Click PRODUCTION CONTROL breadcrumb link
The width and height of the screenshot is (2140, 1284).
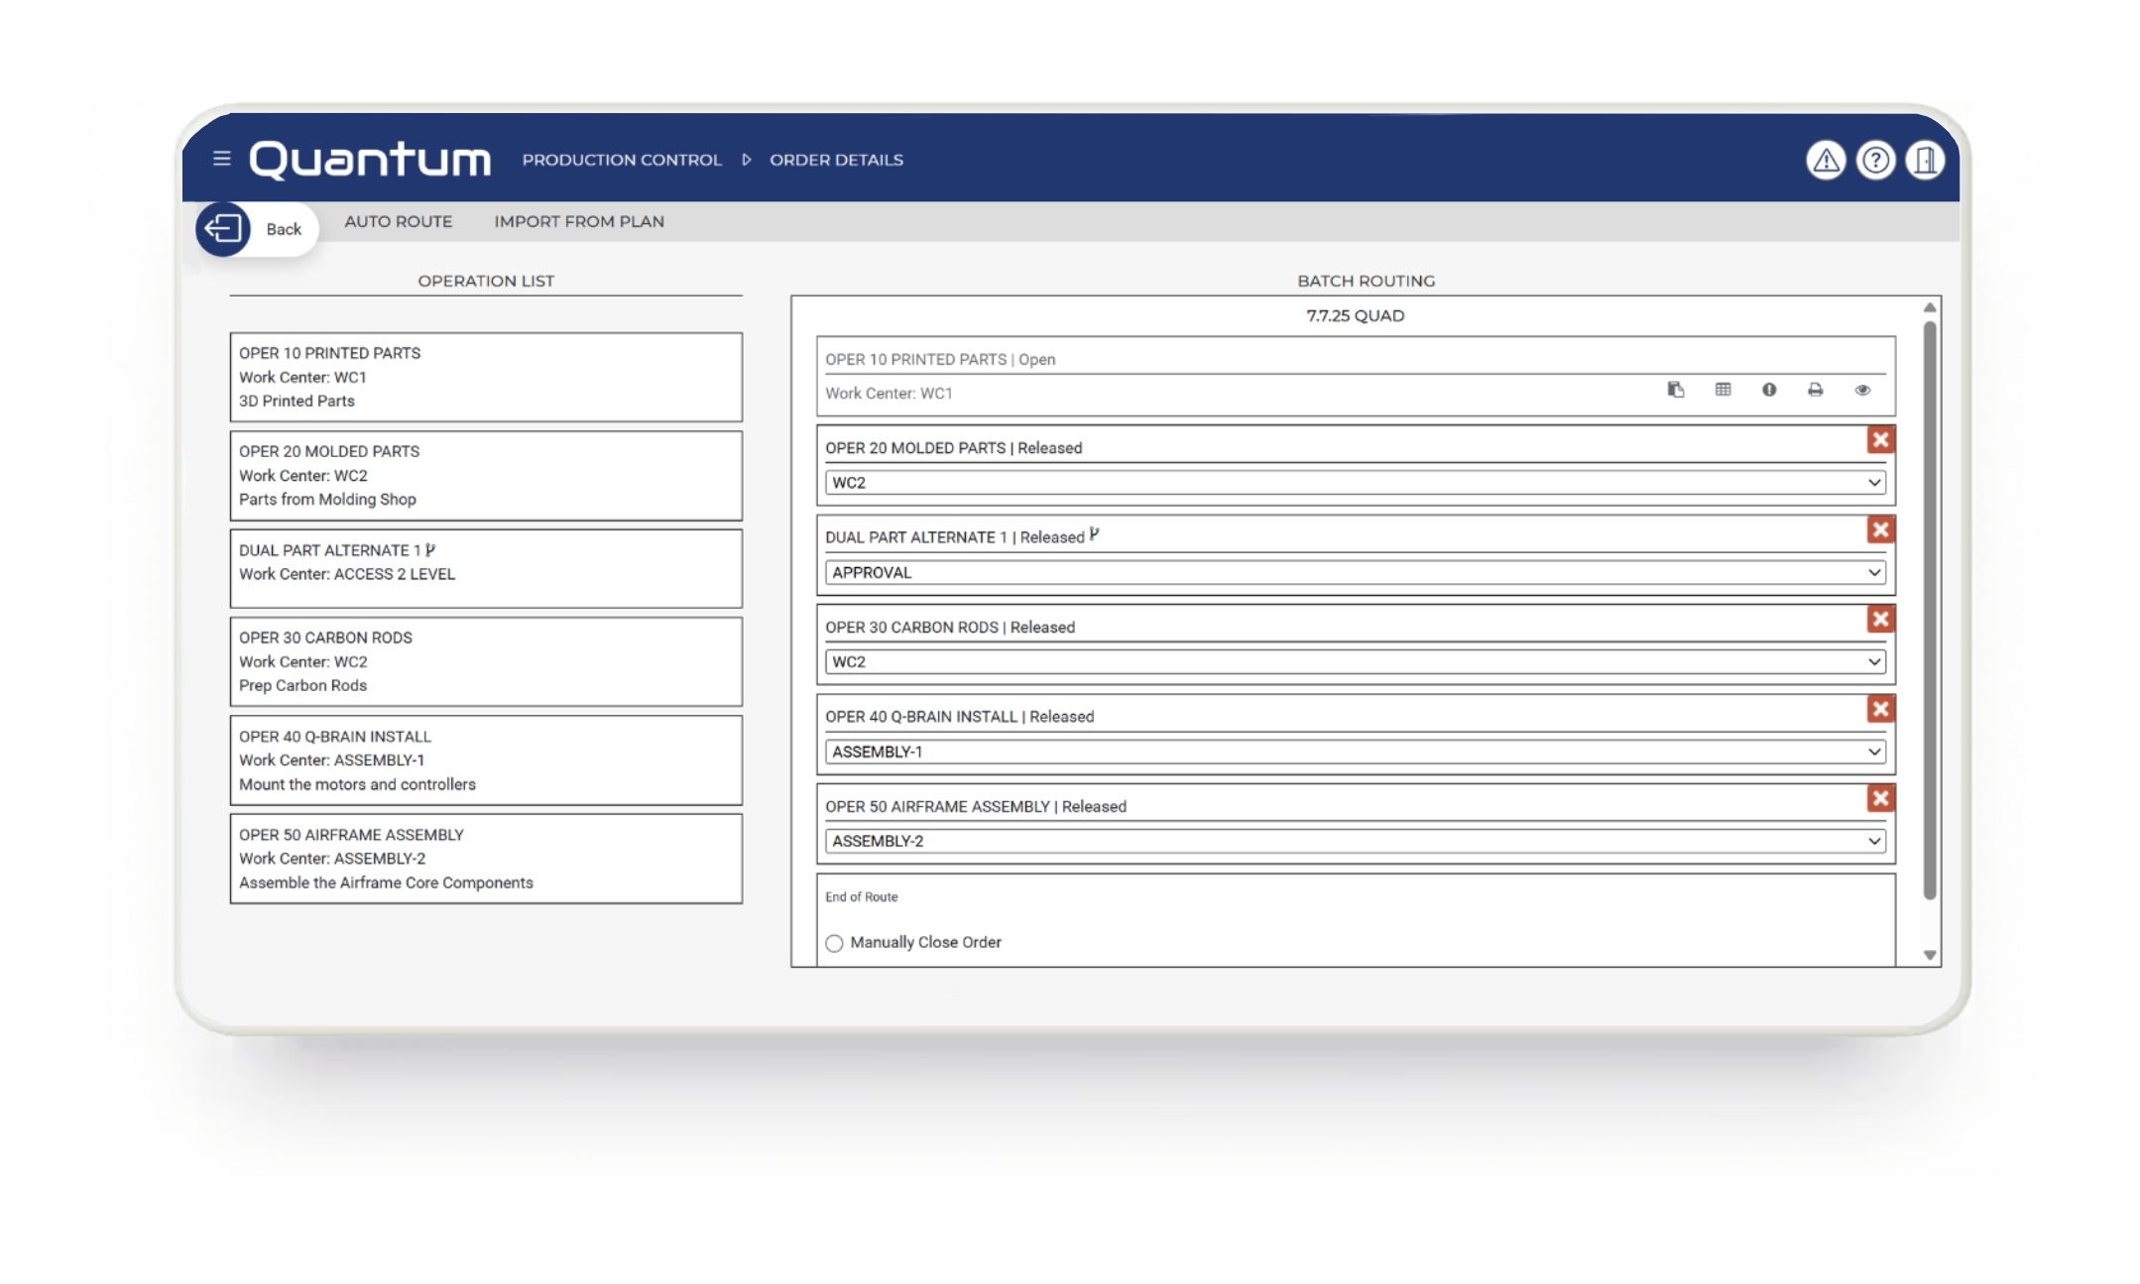[622, 160]
